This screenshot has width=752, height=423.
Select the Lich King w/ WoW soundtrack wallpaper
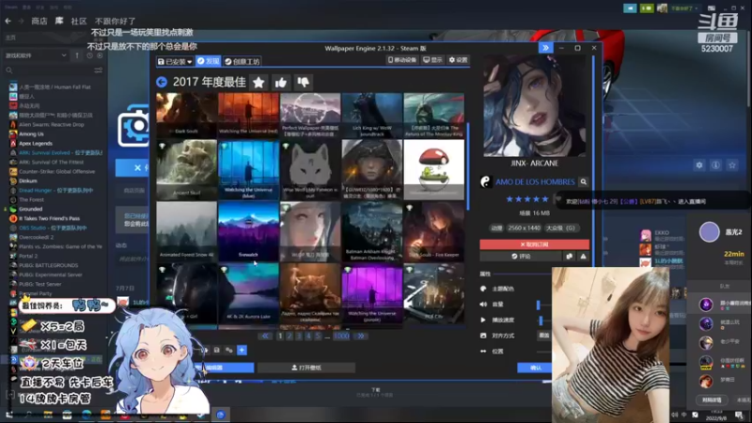pos(372,115)
